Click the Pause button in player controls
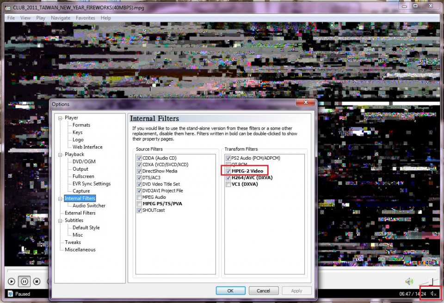The width and height of the screenshot is (444, 303). coord(25,281)
